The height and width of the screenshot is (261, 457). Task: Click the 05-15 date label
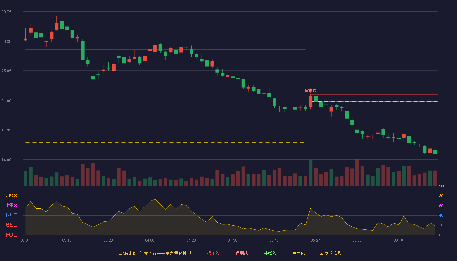pyautogui.click(x=274, y=240)
